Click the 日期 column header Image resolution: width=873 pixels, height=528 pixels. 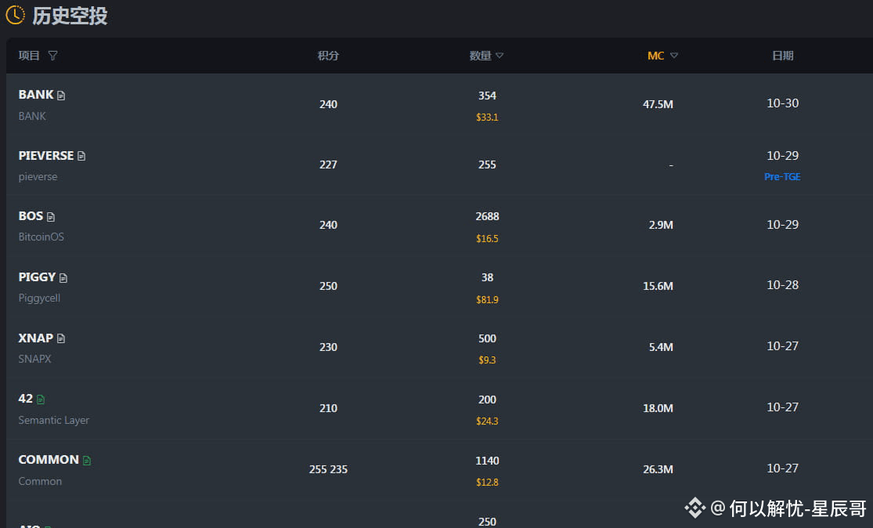(782, 56)
